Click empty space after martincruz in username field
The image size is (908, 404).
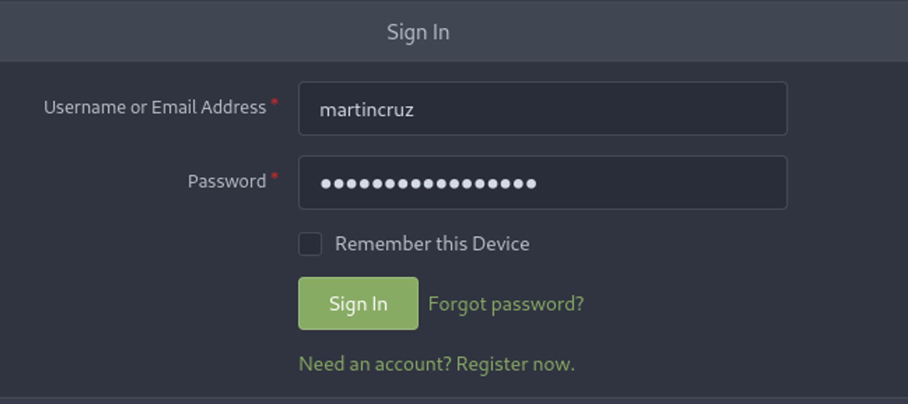(613, 109)
